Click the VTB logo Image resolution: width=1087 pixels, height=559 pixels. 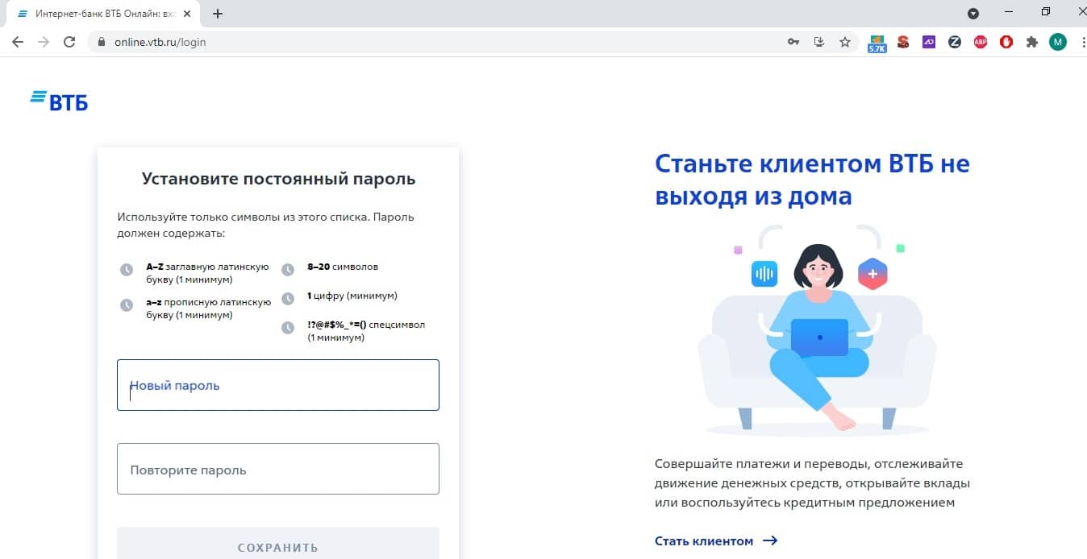pyautogui.click(x=59, y=101)
